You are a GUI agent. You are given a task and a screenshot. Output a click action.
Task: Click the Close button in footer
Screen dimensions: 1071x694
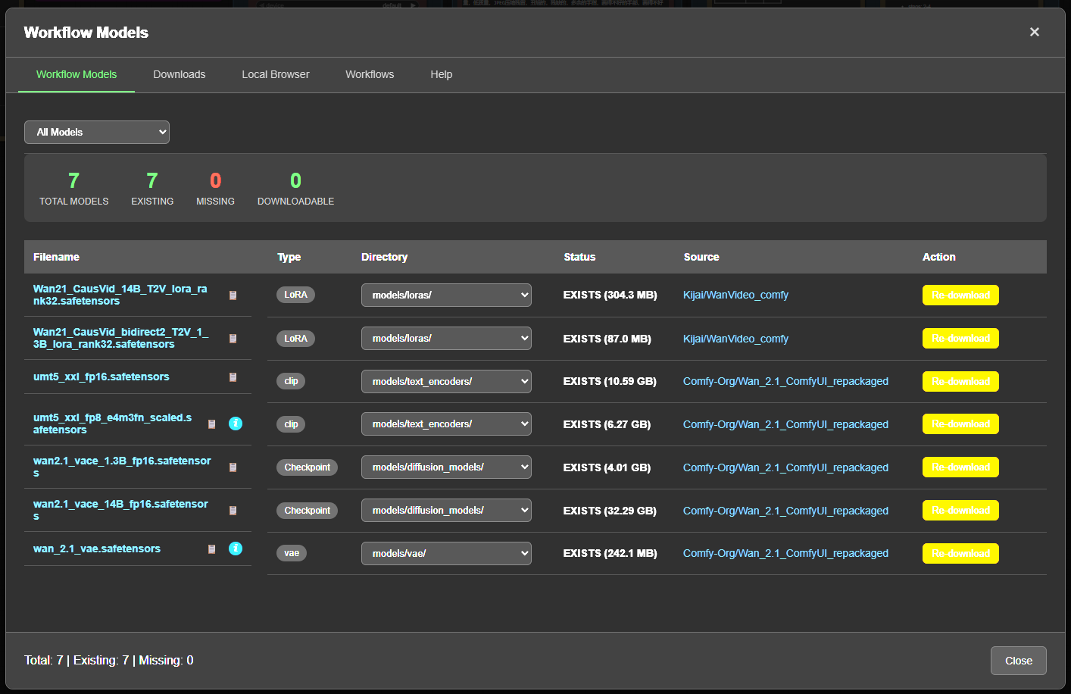(x=1019, y=661)
